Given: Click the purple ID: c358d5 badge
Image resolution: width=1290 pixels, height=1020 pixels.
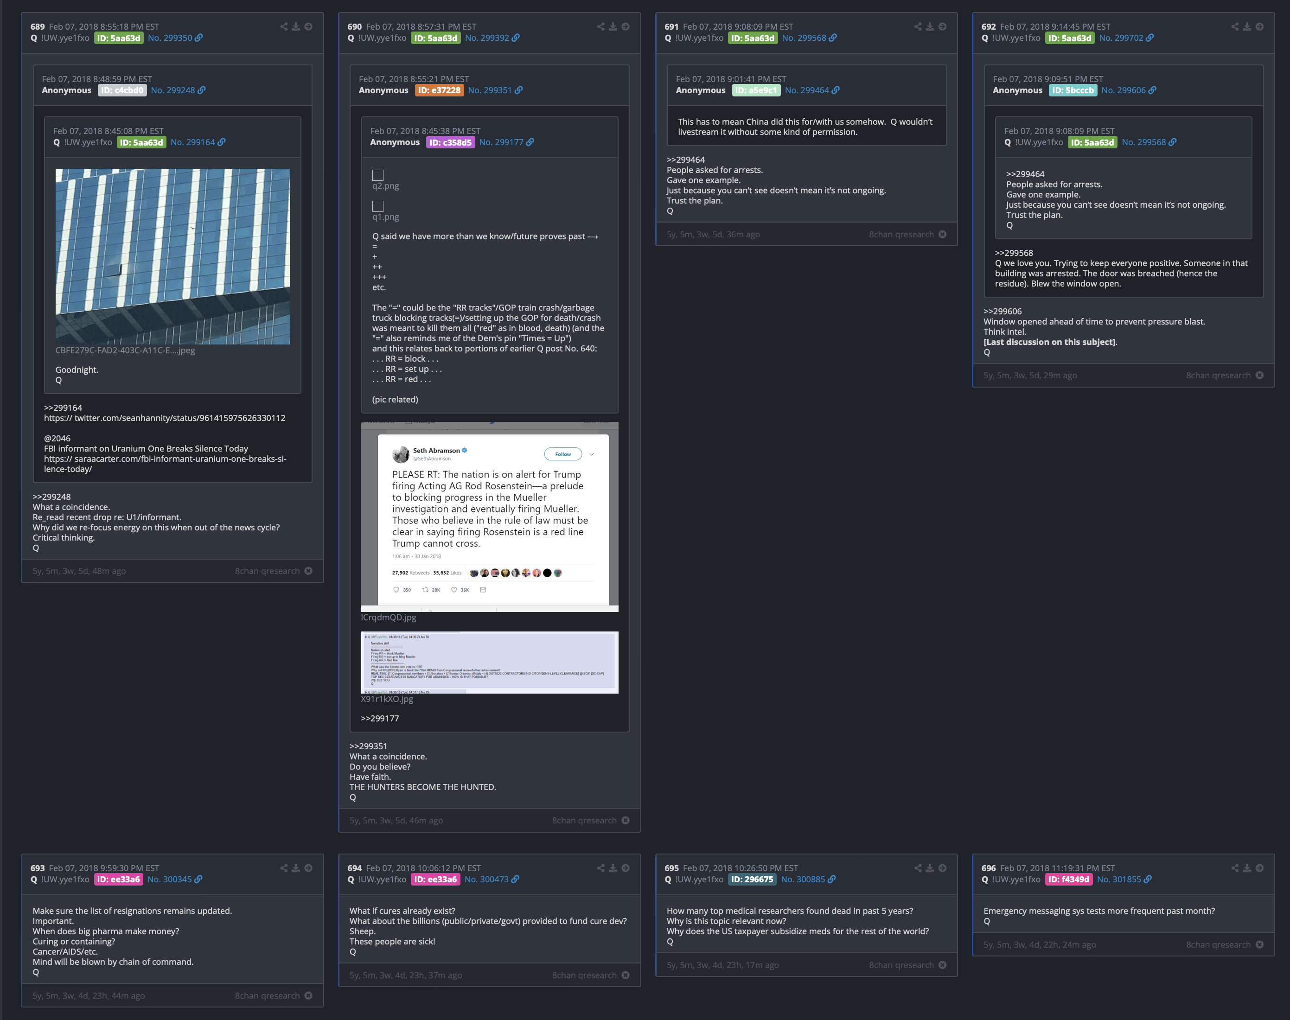Looking at the screenshot, I should tap(450, 142).
